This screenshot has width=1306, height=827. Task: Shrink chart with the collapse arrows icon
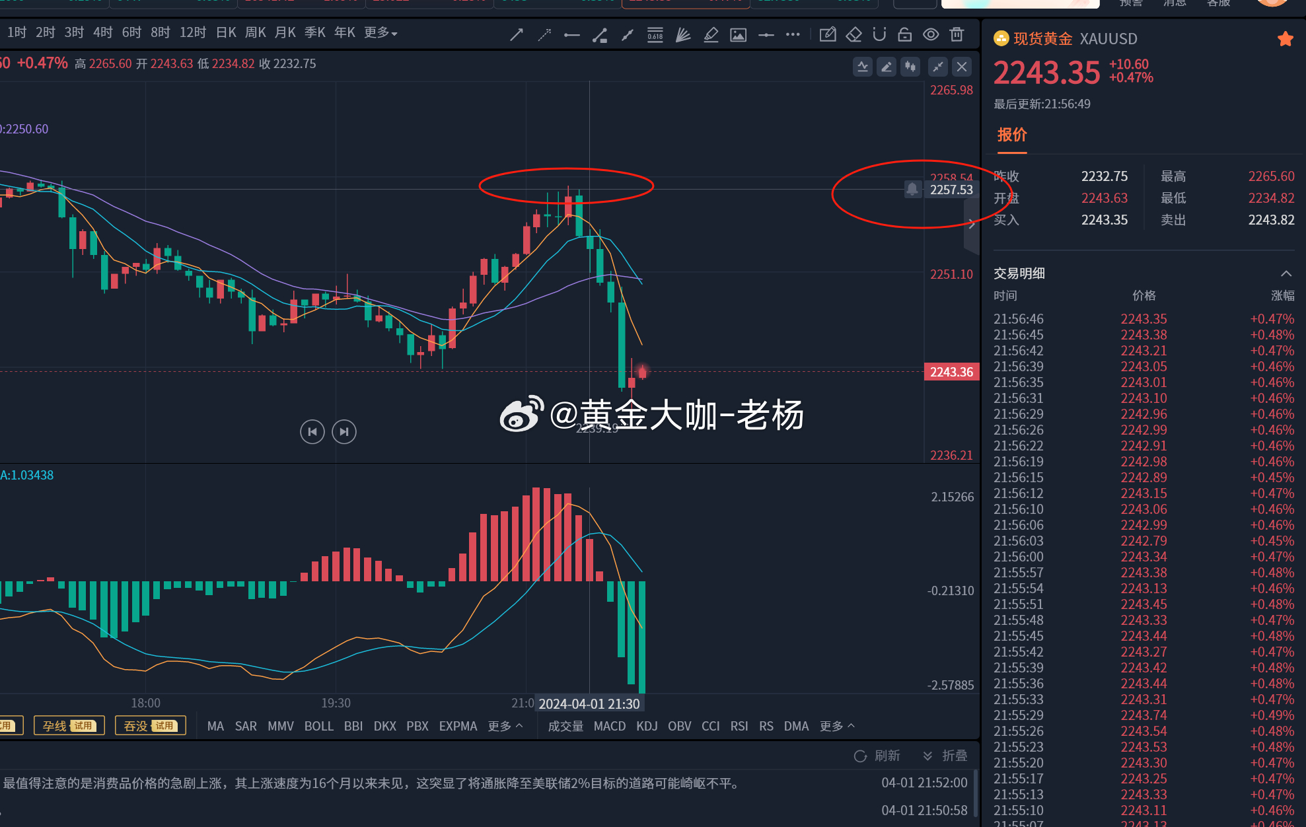[938, 67]
